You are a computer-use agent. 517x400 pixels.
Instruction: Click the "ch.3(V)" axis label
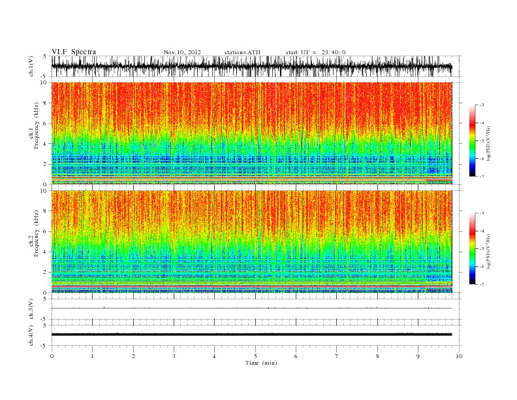pos(31,309)
